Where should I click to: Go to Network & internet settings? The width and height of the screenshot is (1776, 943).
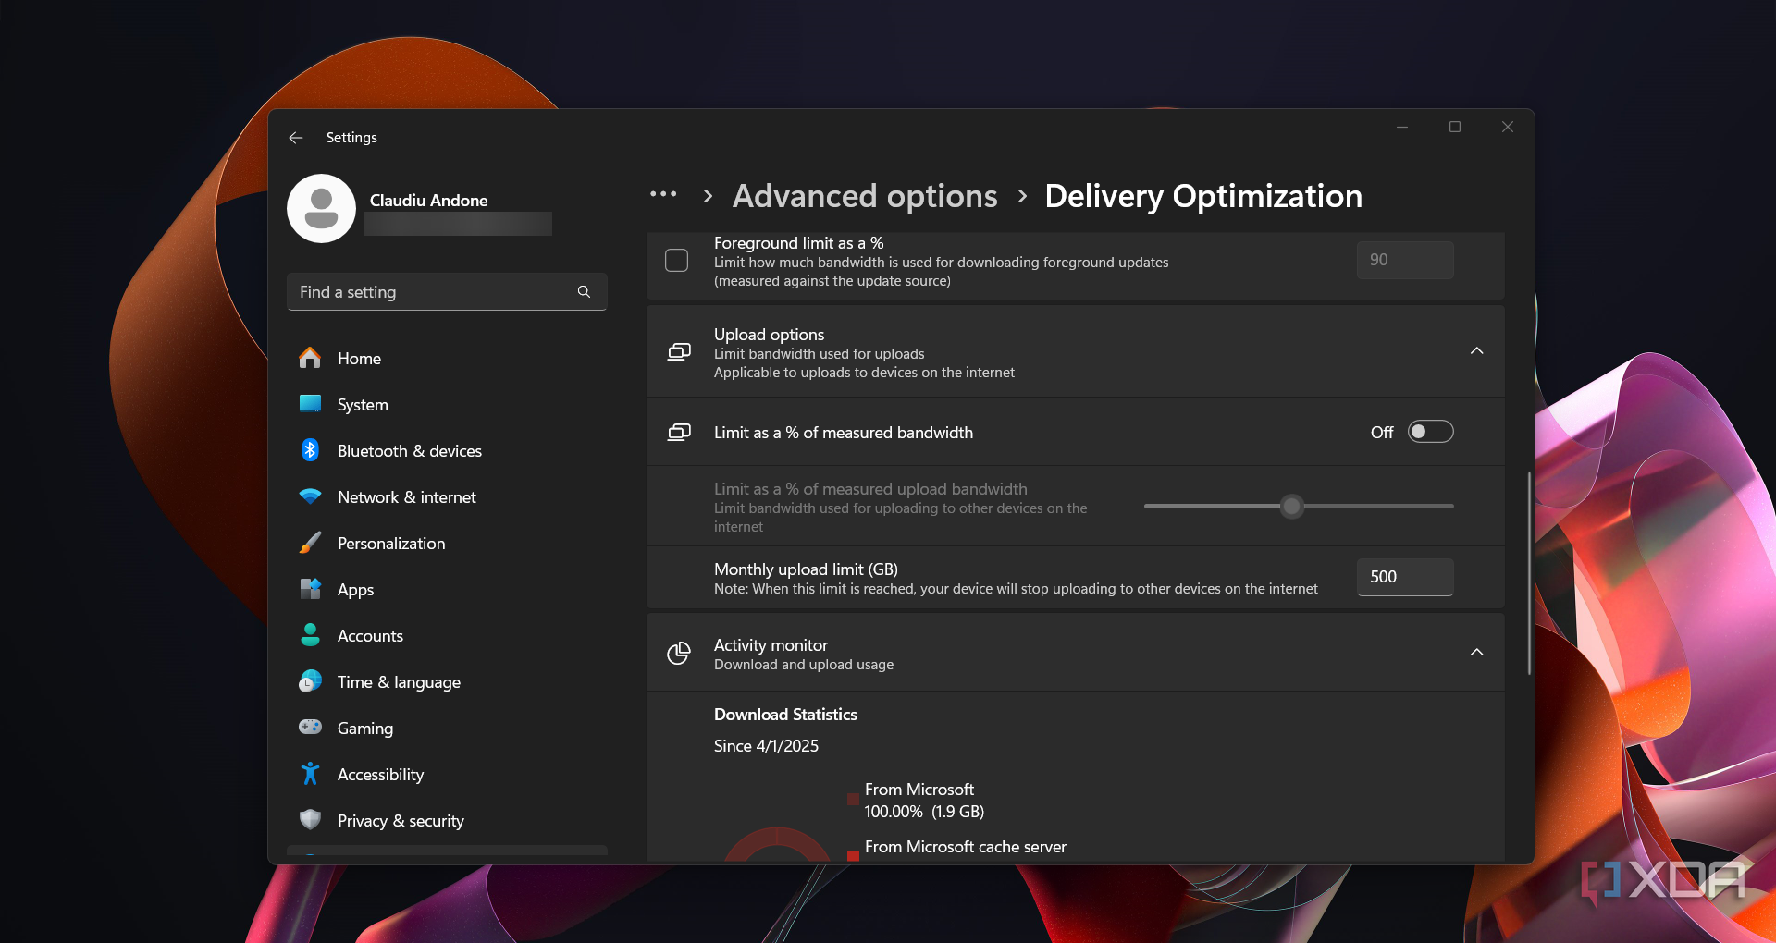447,496
